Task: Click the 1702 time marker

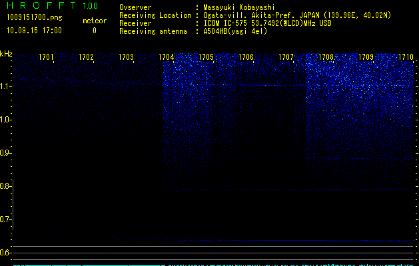Action: (86, 57)
